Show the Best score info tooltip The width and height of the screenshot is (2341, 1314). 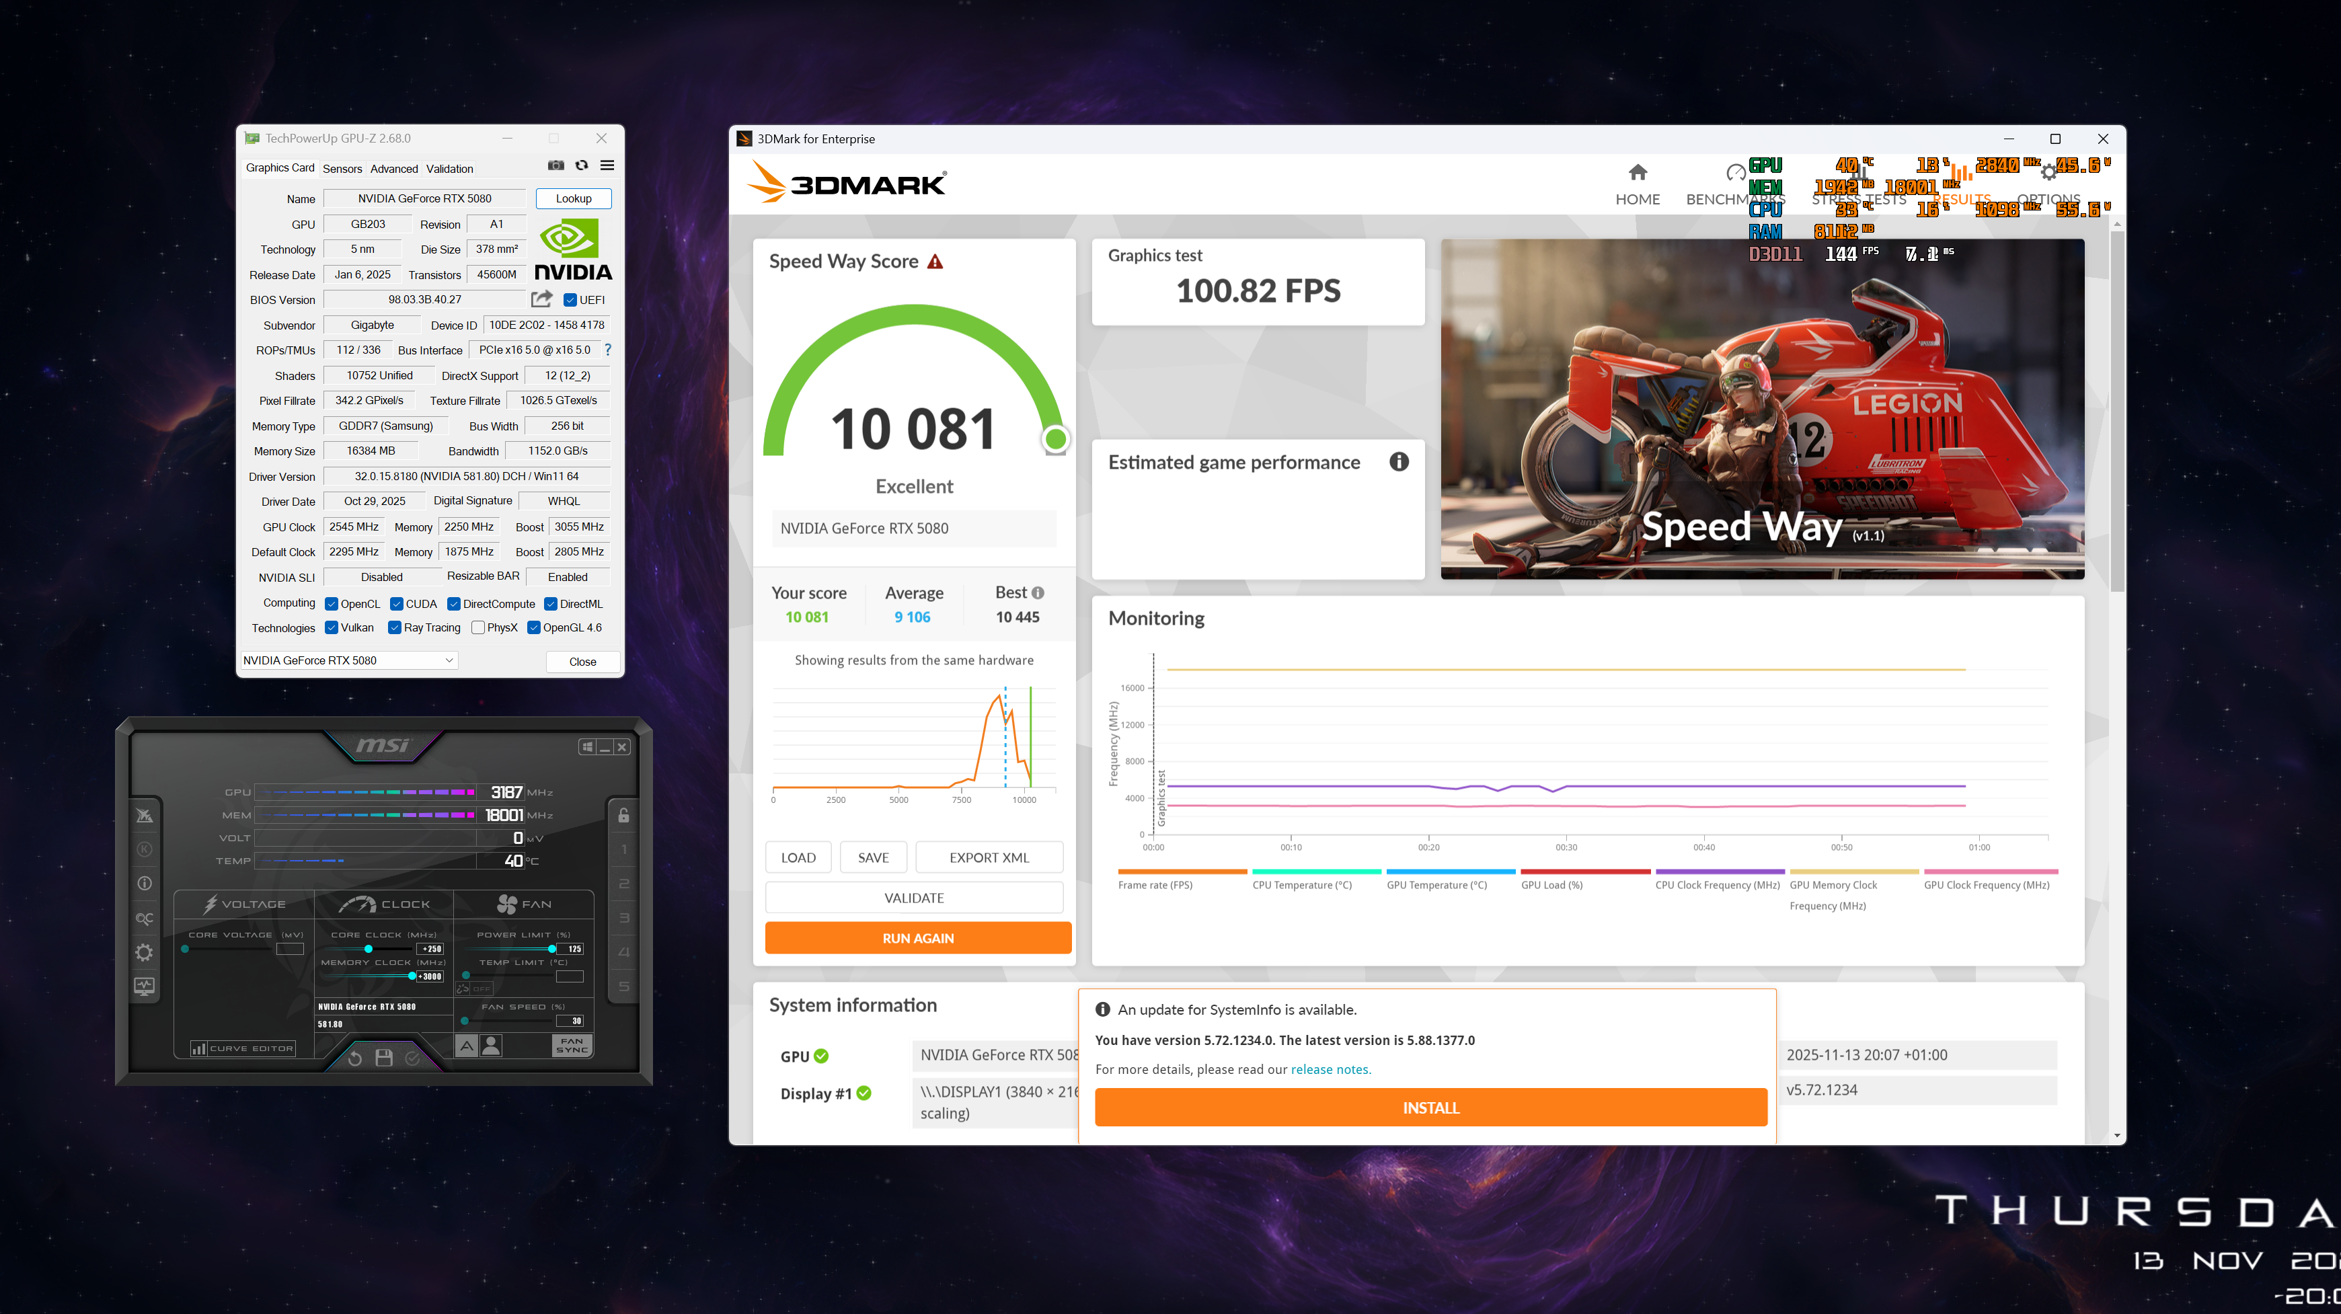1038,592
